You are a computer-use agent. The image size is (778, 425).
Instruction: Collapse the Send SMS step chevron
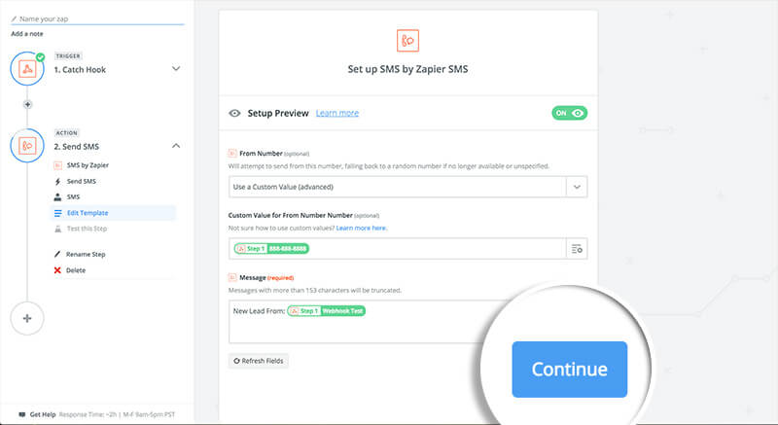click(176, 146)
